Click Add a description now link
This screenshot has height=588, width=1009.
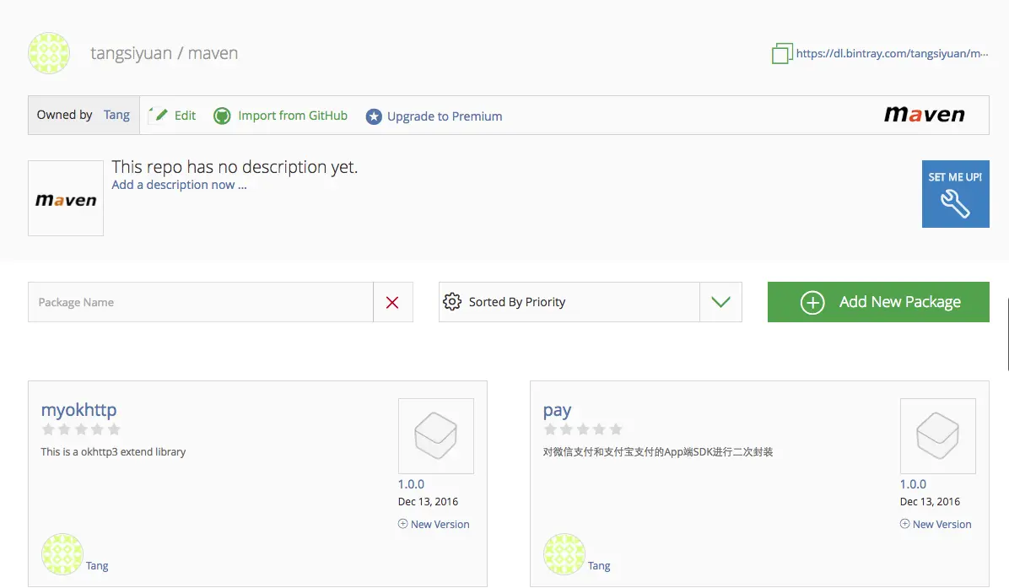pos(179,186)
